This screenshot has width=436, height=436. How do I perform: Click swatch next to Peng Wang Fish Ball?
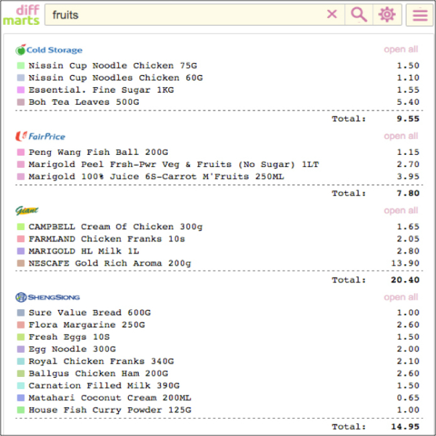[x=21, y=152]
